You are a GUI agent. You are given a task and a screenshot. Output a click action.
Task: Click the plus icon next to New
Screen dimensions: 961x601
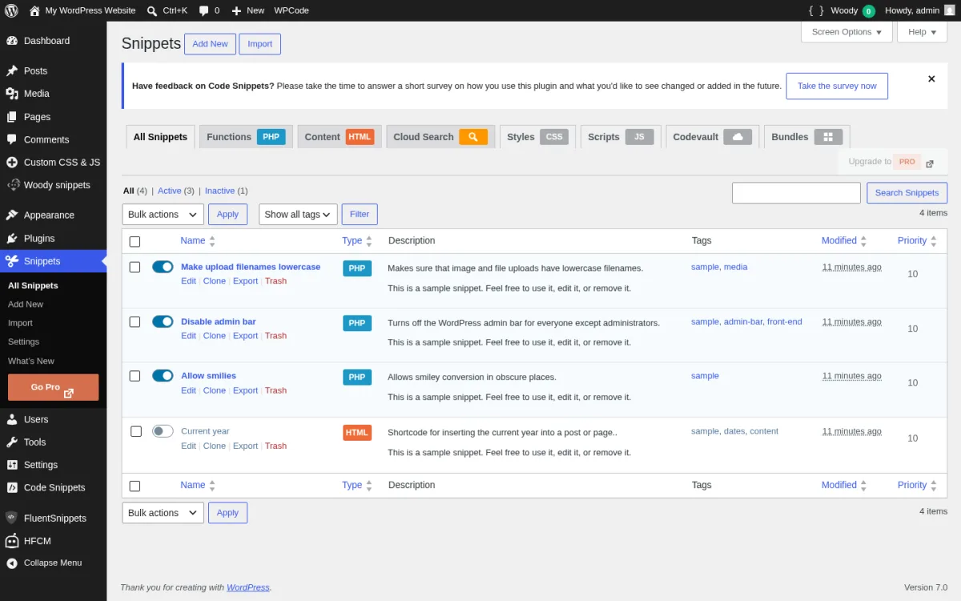pos(236,10)
